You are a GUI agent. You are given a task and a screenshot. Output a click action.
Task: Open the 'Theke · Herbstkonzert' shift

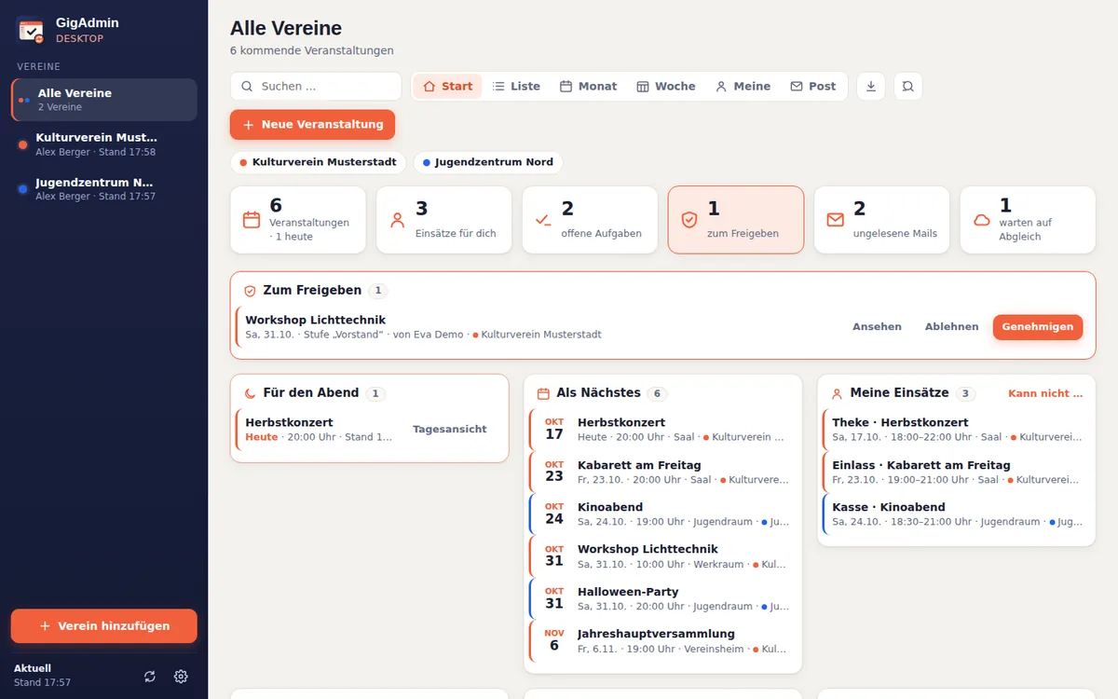[x=956, y=430]
